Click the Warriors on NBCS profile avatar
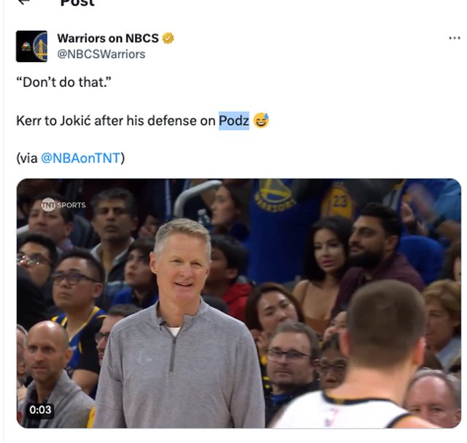This screenshot has width=467, height=443. pyautogui.click(x=31, y=46)
